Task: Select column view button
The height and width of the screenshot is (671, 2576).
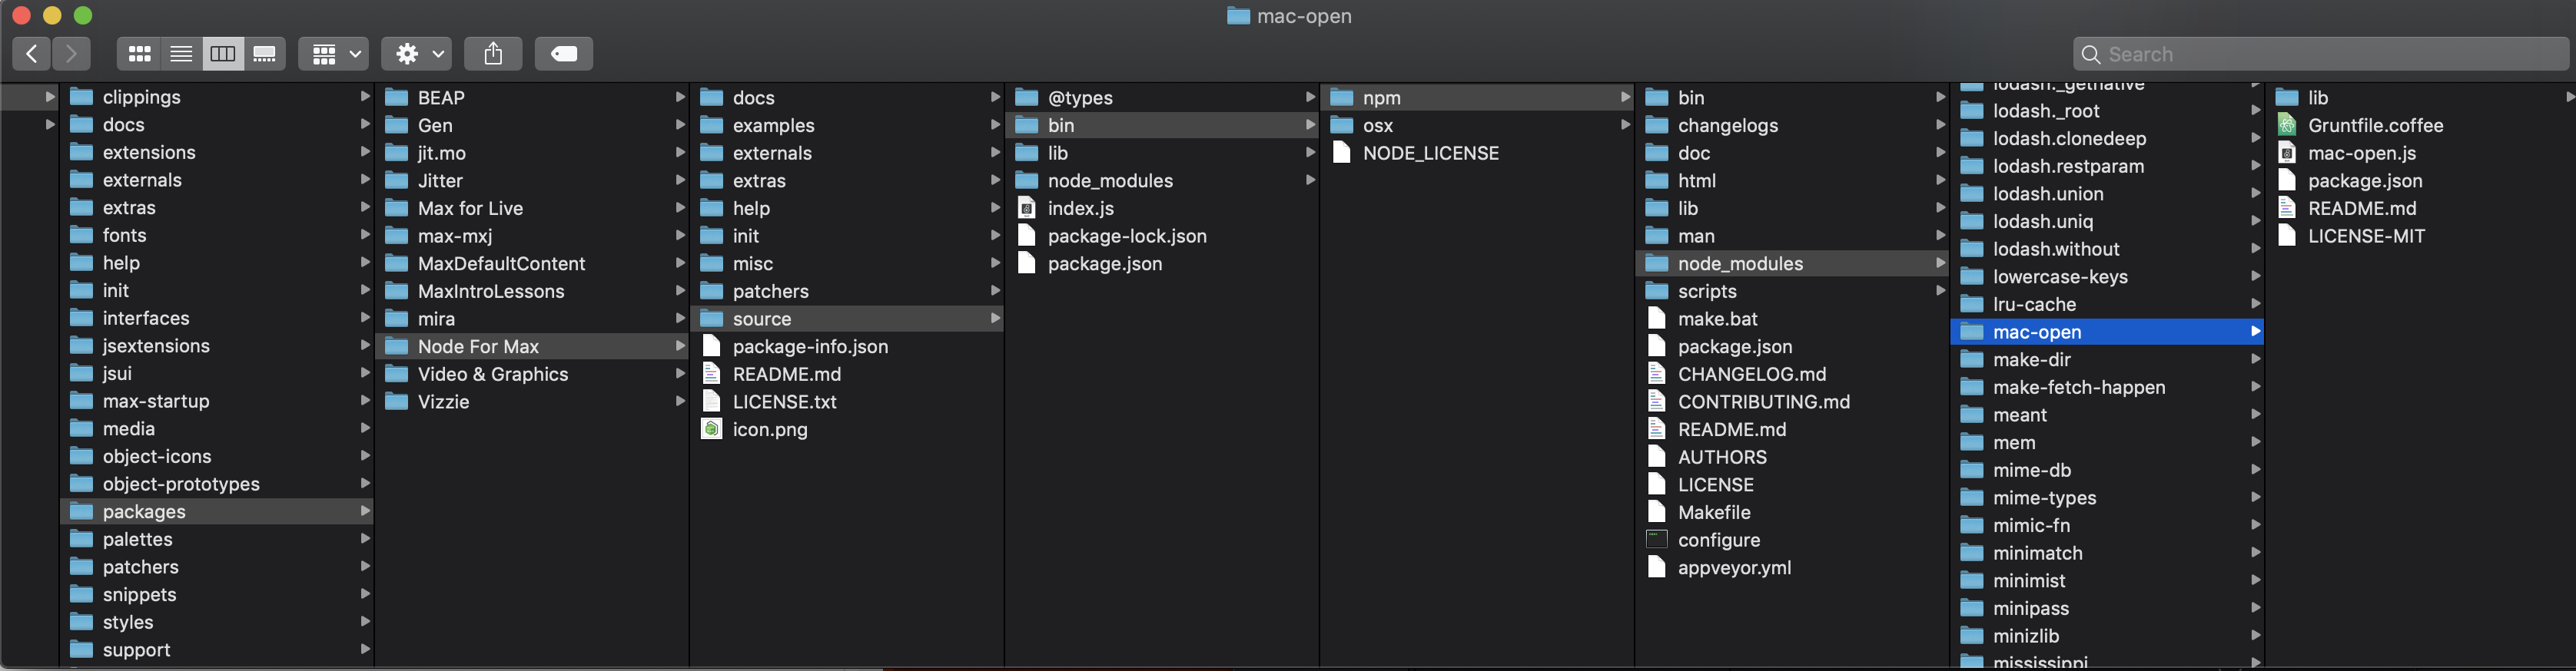Action: (223, 54)
